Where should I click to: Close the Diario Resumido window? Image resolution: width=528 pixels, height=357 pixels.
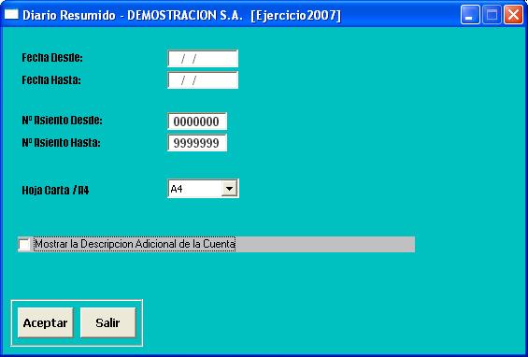coord(513,15)
